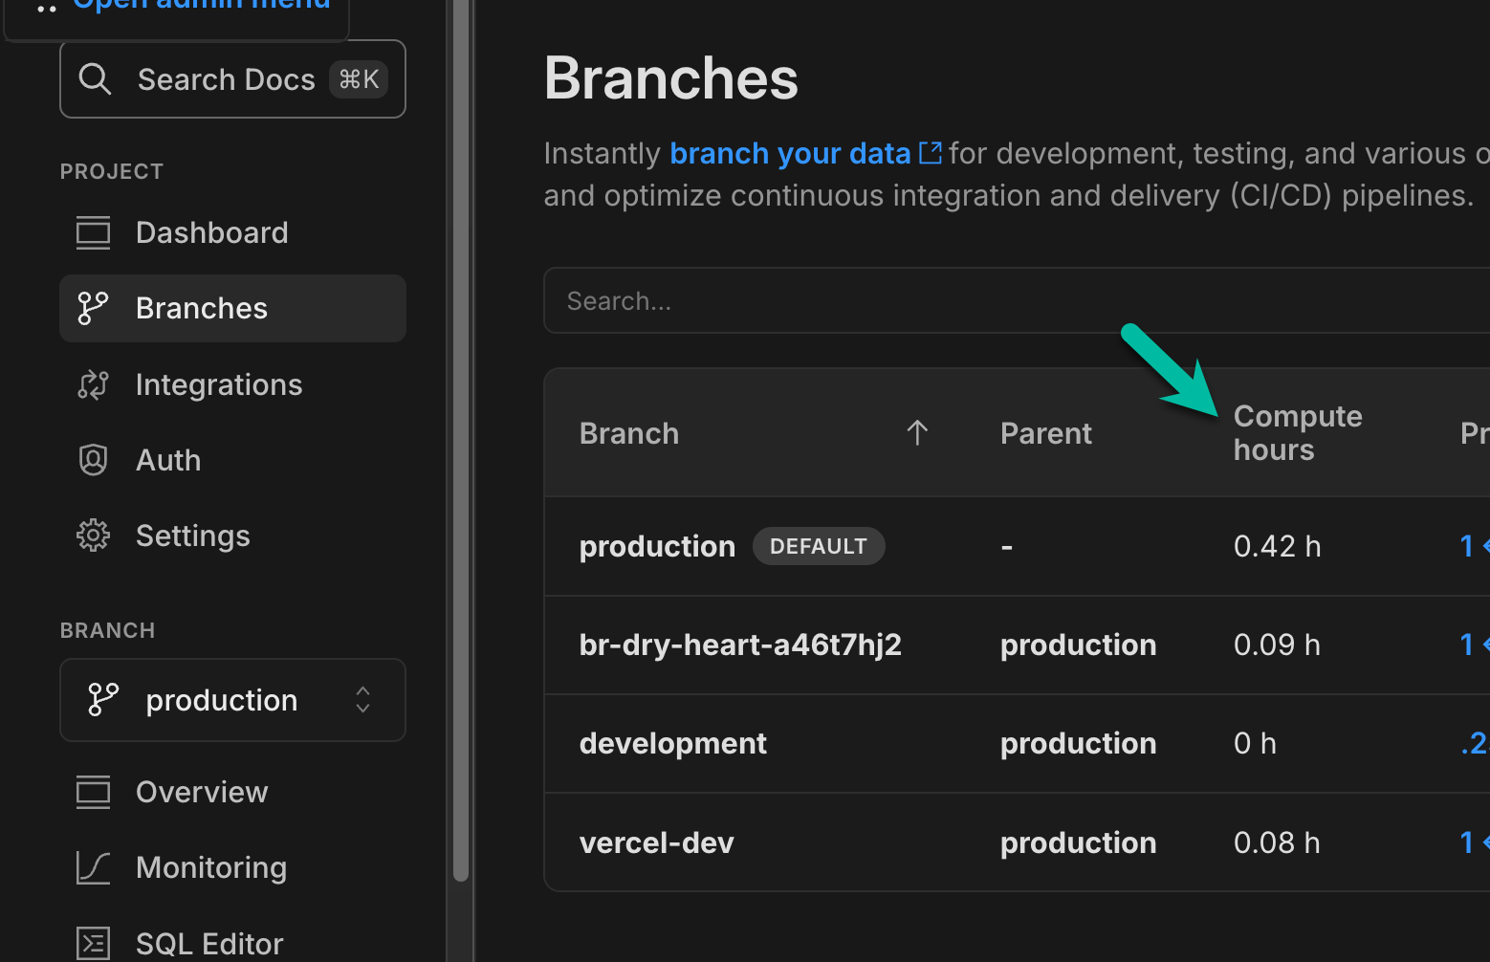Click parent production of vercel-dev
The image size is (1490, 962).
1078,842
